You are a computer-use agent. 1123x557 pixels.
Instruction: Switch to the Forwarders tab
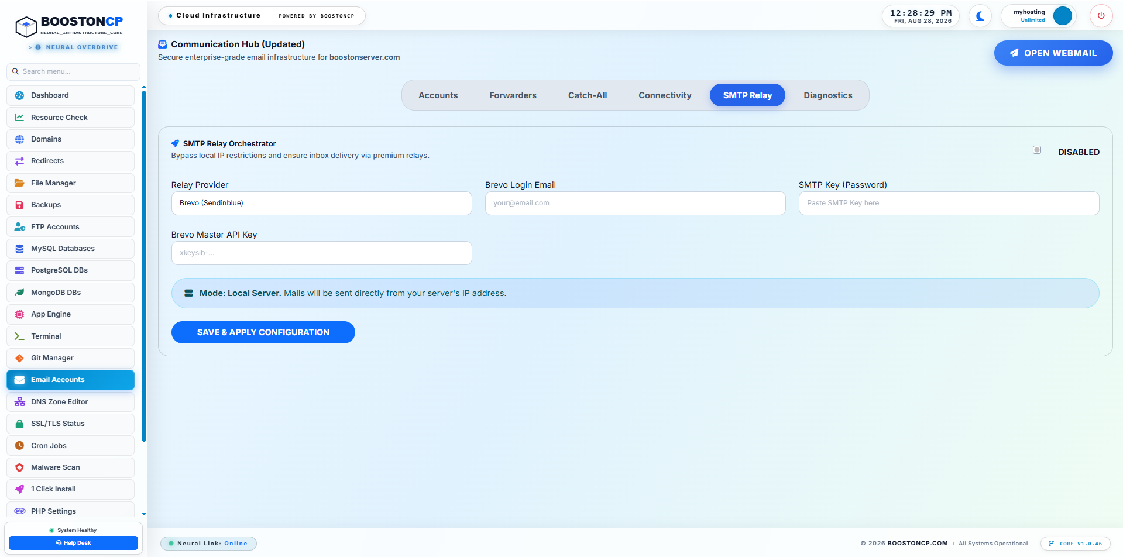click(x=513, y=95)
